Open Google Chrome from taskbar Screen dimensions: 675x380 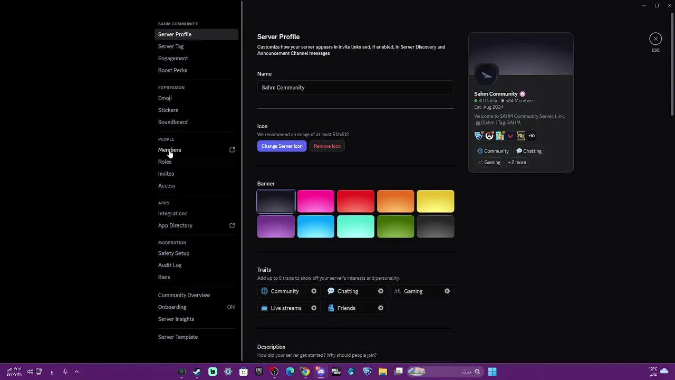click(x=305, y=372)
